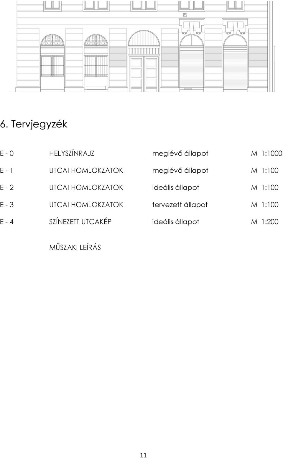Viewport: 283px width, 458px height.
Task: Click scale "M 1:100" in the E - 2 row
Action: tap(265, 188)
